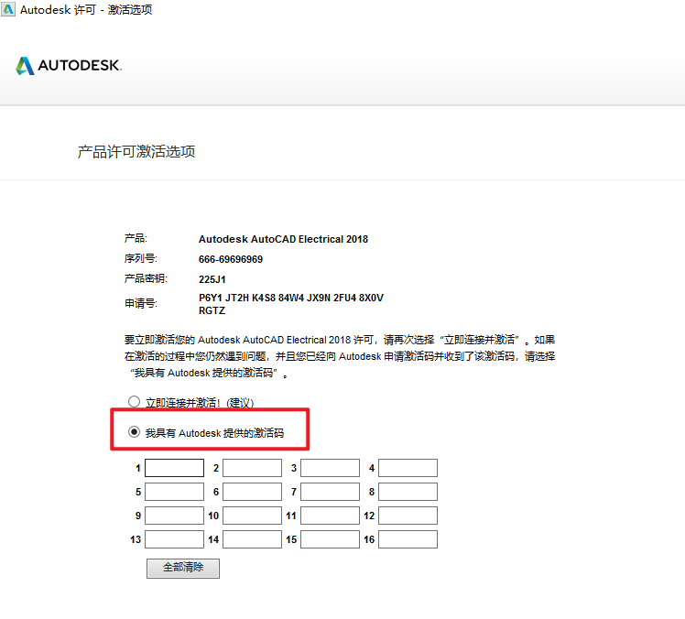
Task: Focus activation code field 13
Action: coord(174,539)
